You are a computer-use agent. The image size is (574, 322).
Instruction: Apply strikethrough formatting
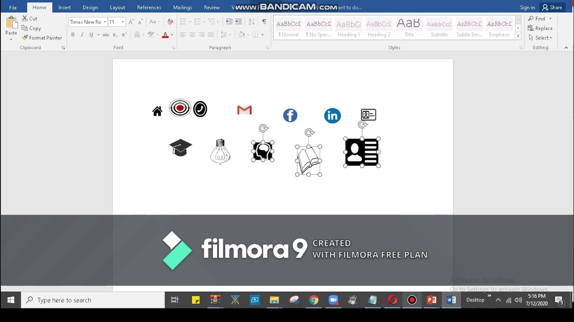click(x=106, y=34)
